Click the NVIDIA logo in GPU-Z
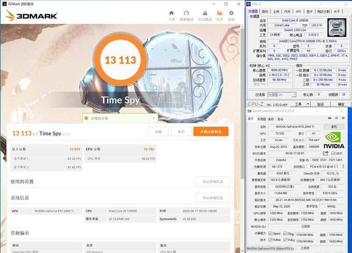Viewport: 352px width, 253px height. tap(334, 140)
